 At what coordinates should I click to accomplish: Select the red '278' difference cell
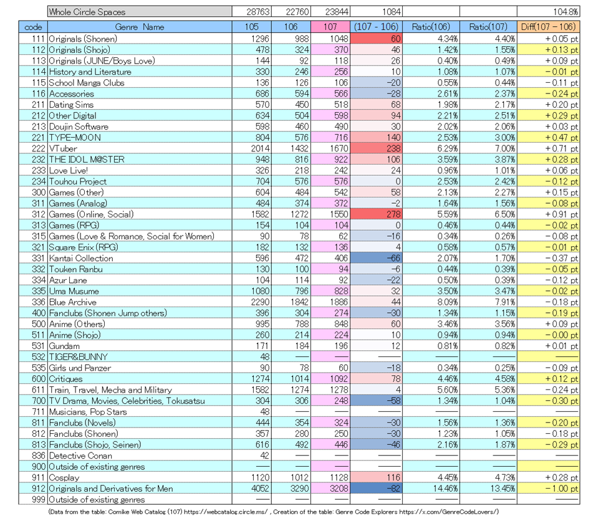coord(376,214)
